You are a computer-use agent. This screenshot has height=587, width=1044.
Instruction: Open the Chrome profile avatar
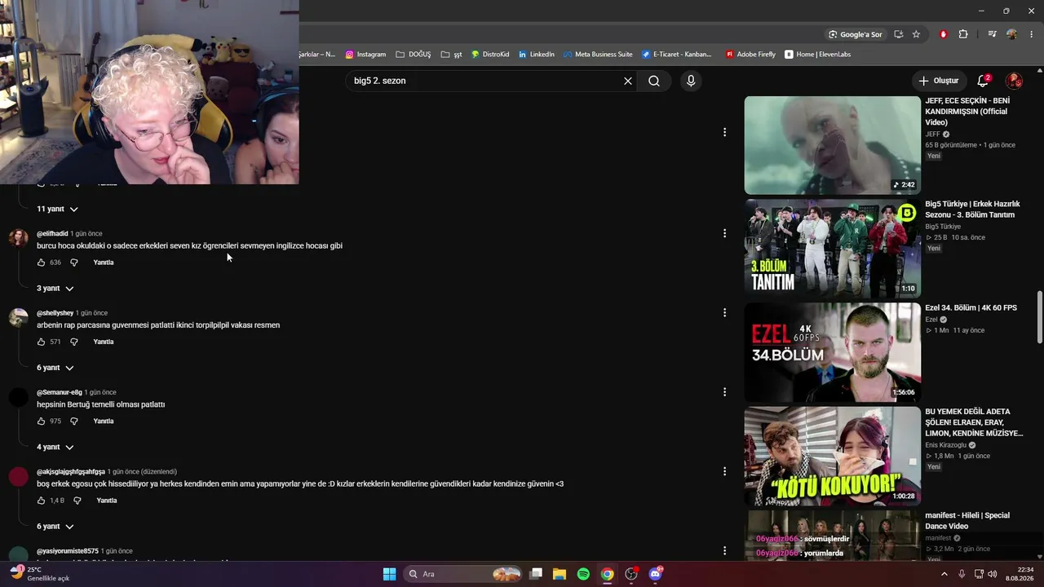tap(1012, 34)
